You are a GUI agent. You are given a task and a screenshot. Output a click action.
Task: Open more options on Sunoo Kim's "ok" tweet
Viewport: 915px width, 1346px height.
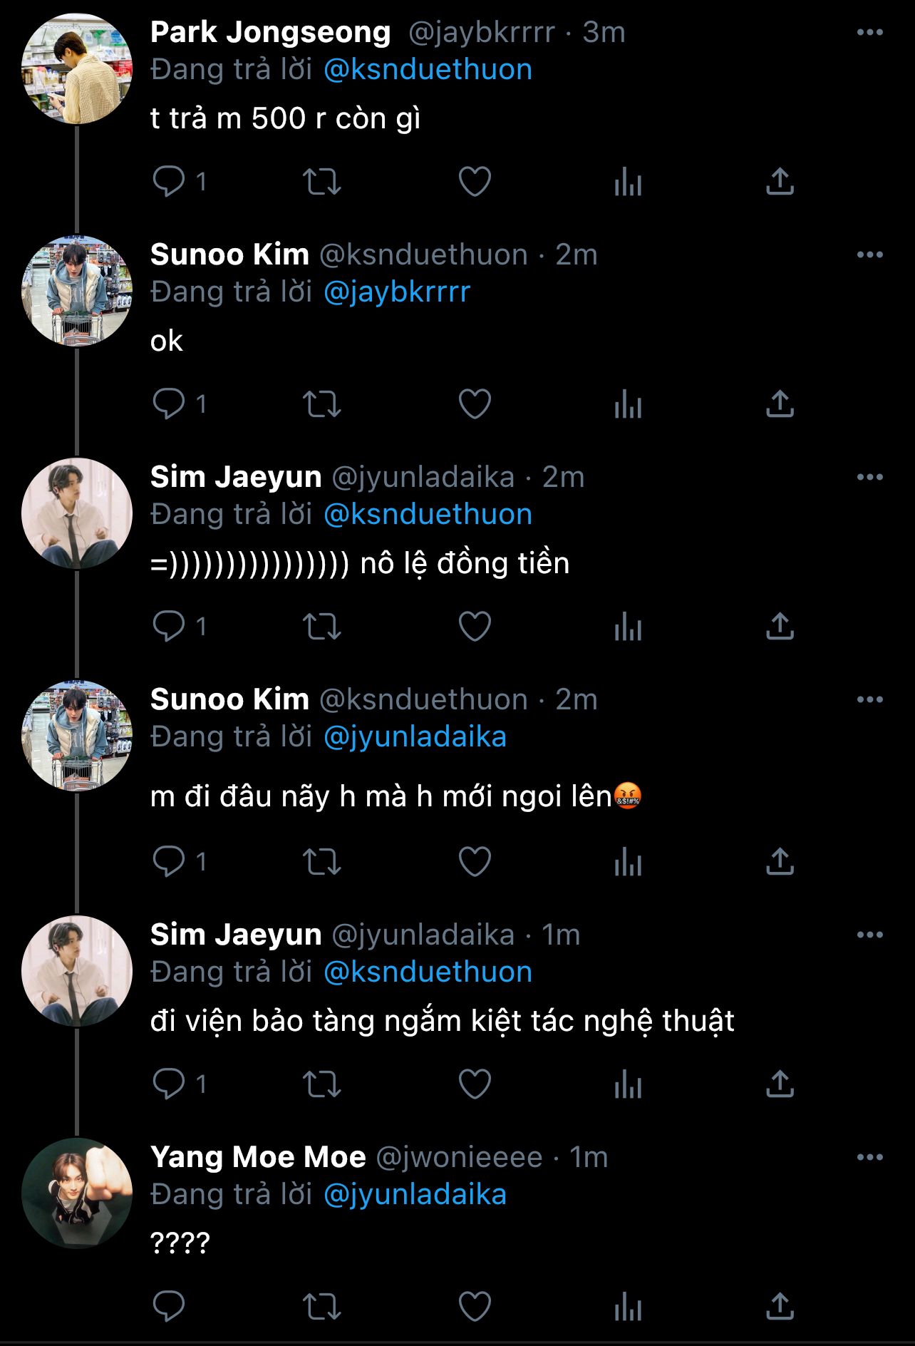tap(869, 255)
